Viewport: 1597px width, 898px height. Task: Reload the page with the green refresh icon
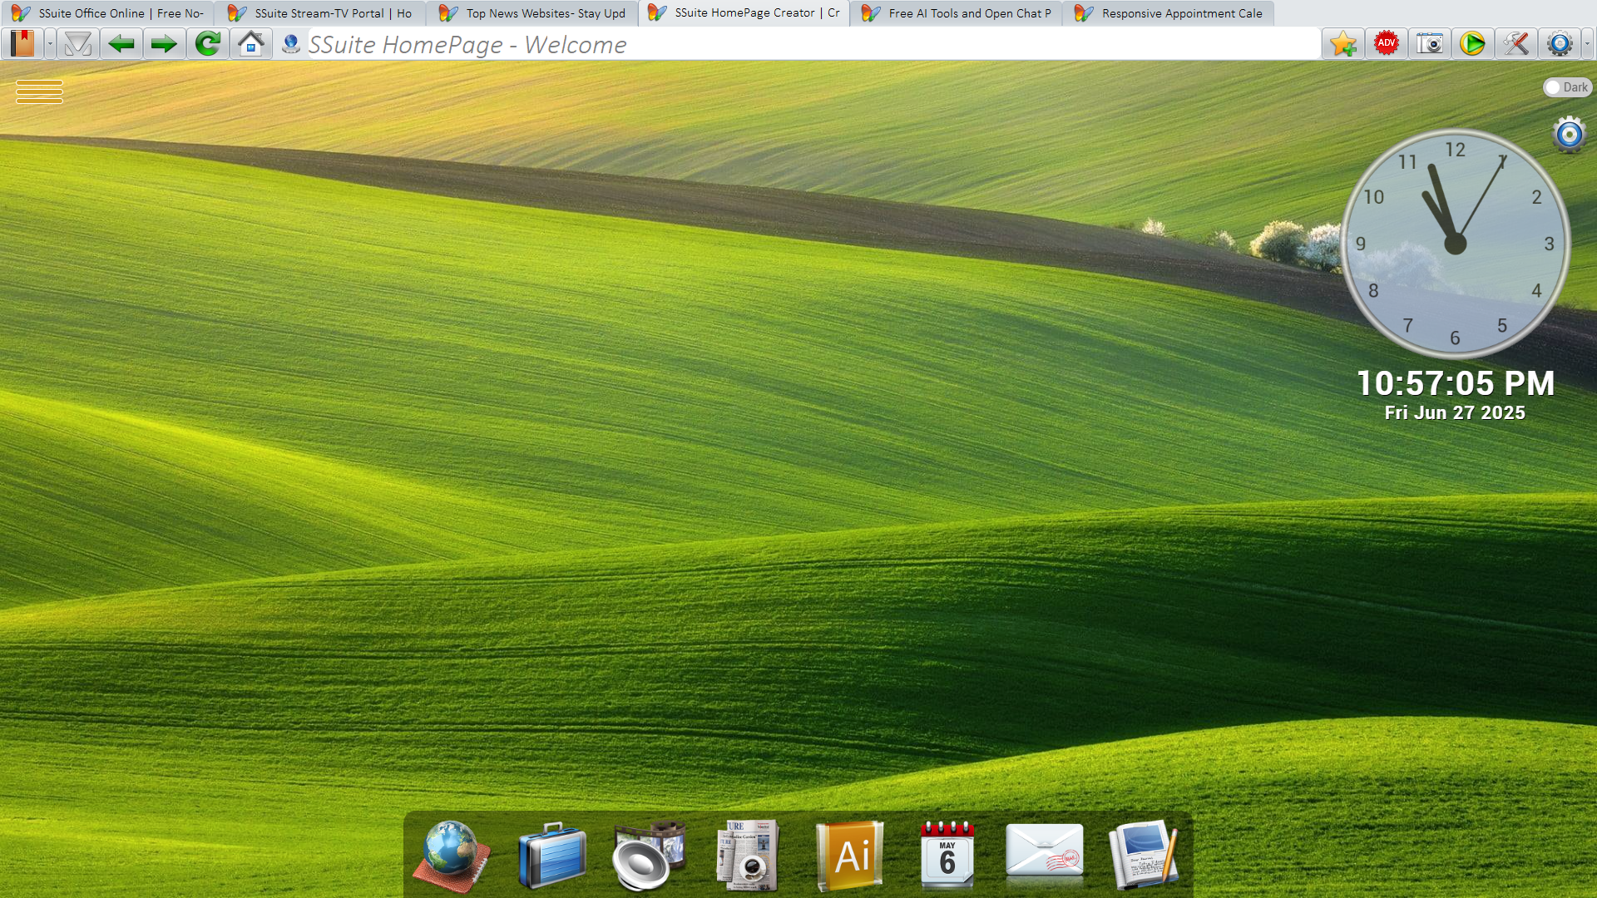(207, 43)
